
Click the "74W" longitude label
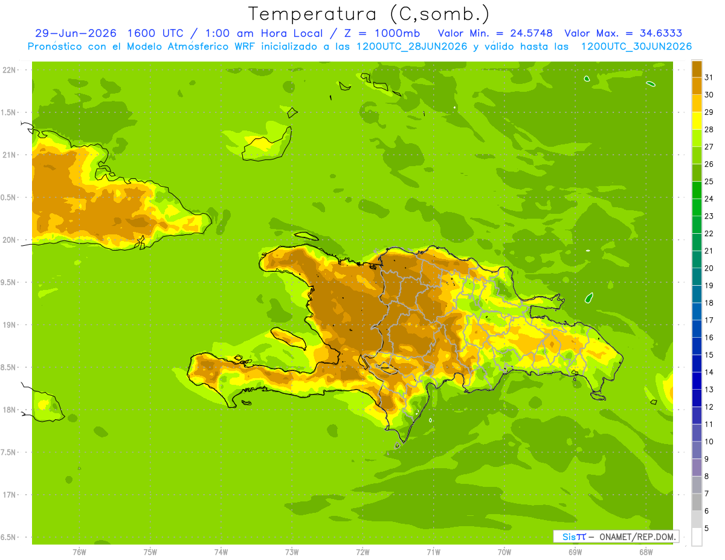(221, 552)
